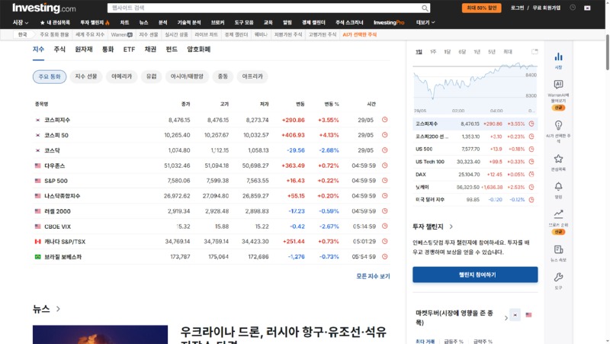
Task: Open the 경제 캘린더 top menu item
Action: click(x=313, y=23)
